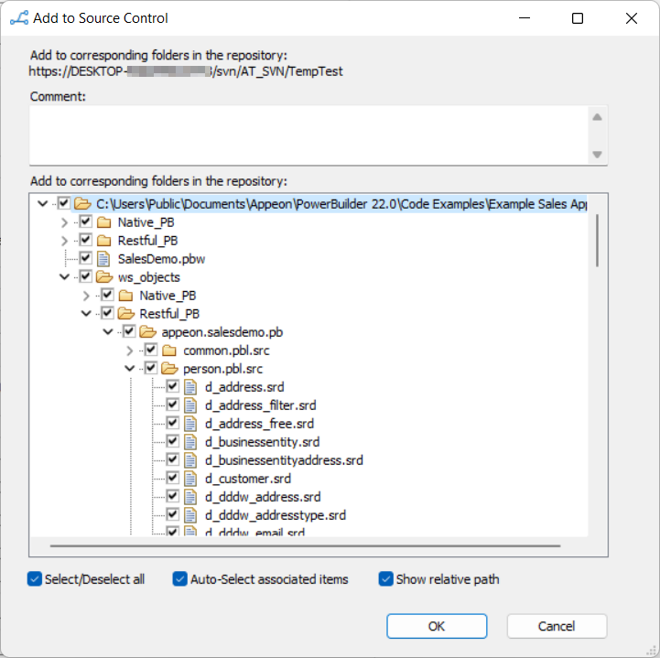Uncheck the root C:\Users path checkbox
Screen dimensions: 660x658
click(x=63, y=204)
